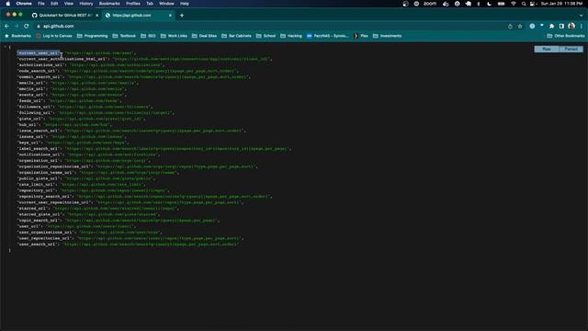This screenshot has width=588, height=331.
Task: Click the Wi-Fi status icon
Action: pyautogui.click(x=514, y=4)
